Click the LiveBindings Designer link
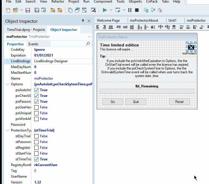 [51, 61]
